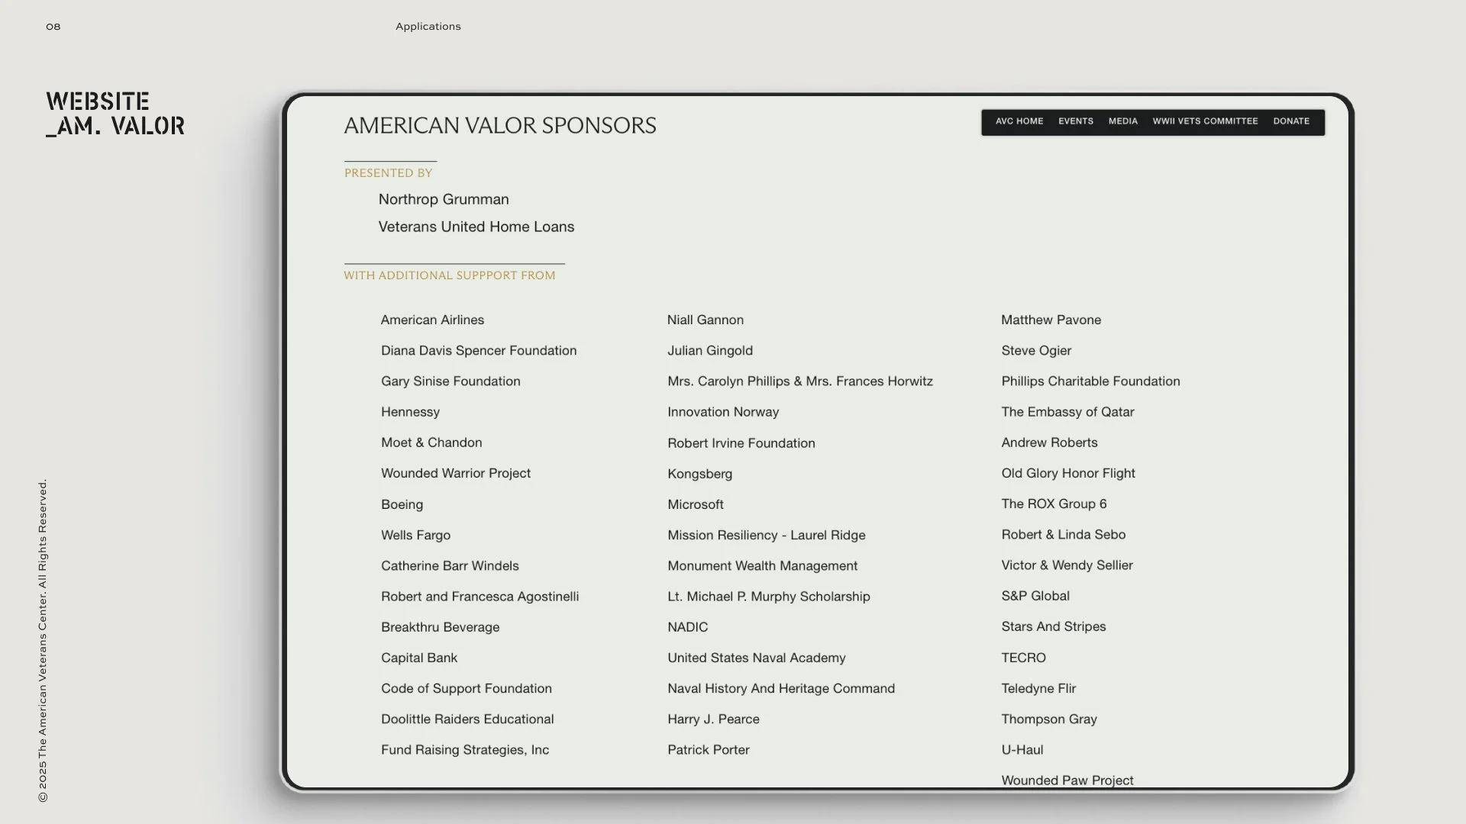The height and width of the screenshot is (824, 1466).
Task: Click the American Airlines entry
Action: tap(432, 320)
